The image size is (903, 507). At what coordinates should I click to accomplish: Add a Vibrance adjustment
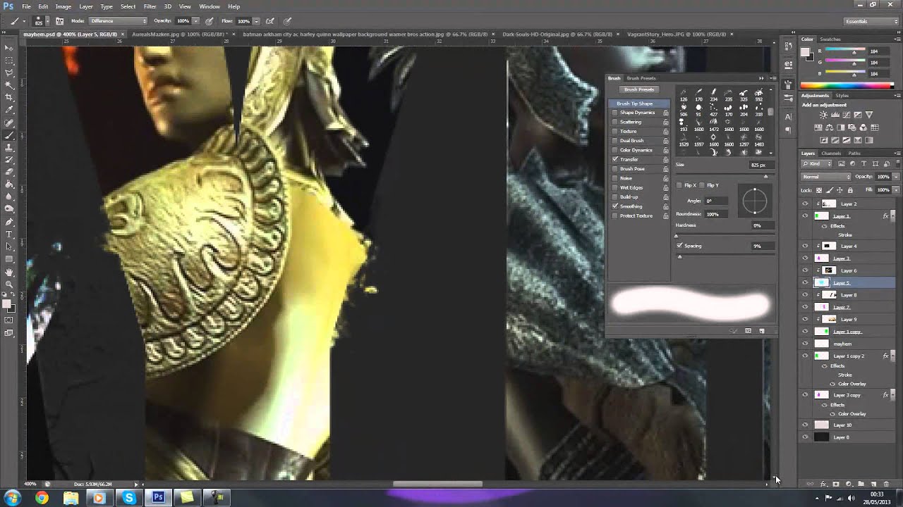point(869,115)
